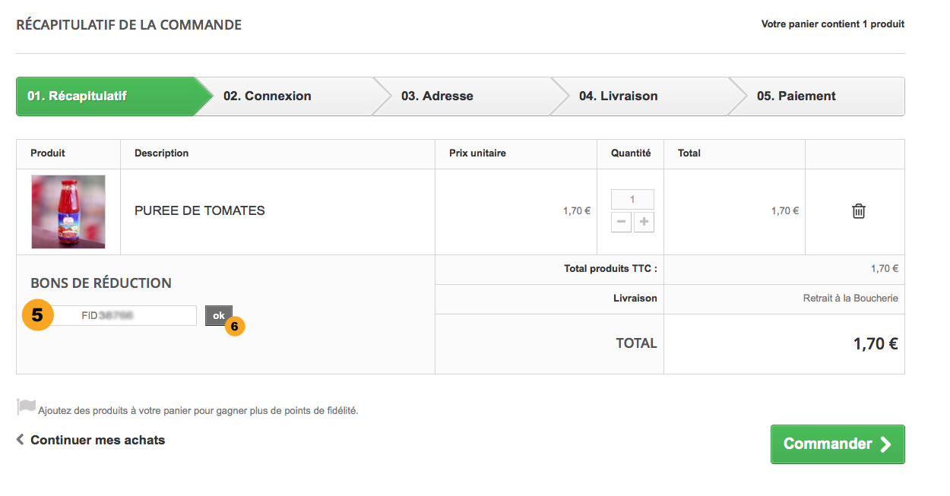The height and width of the screenshot is (496, 950).
Task: Click the Commander button's arrow chevron
Action: pyautogui.click(x=885, y=444)
